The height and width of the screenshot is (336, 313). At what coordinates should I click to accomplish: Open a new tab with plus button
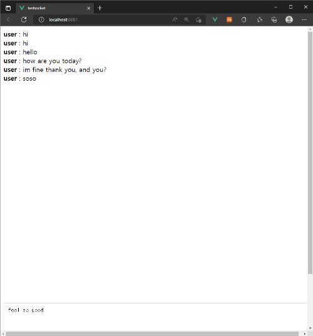coord(100,8)
